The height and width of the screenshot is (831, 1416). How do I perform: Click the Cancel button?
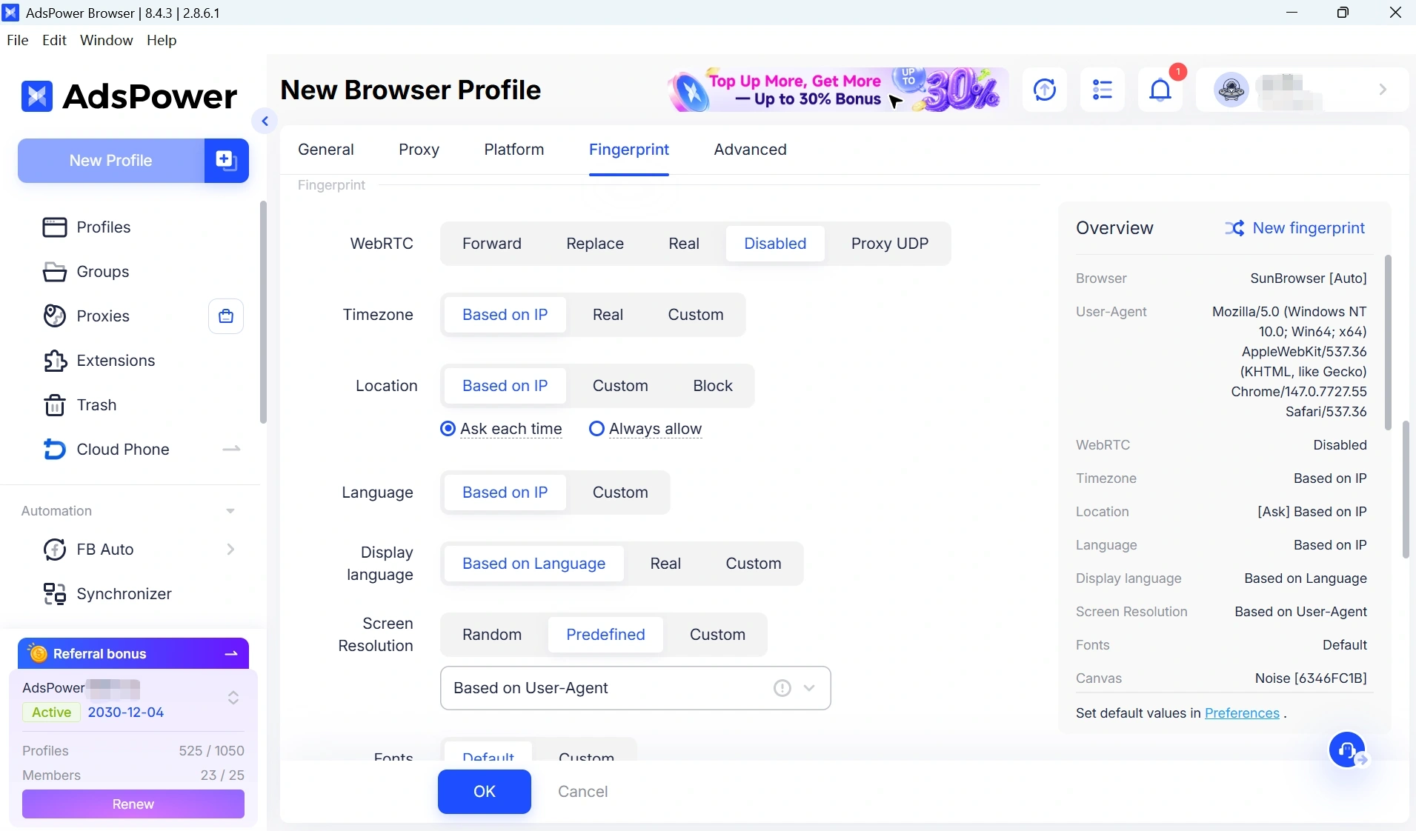(x=583, y=792)
